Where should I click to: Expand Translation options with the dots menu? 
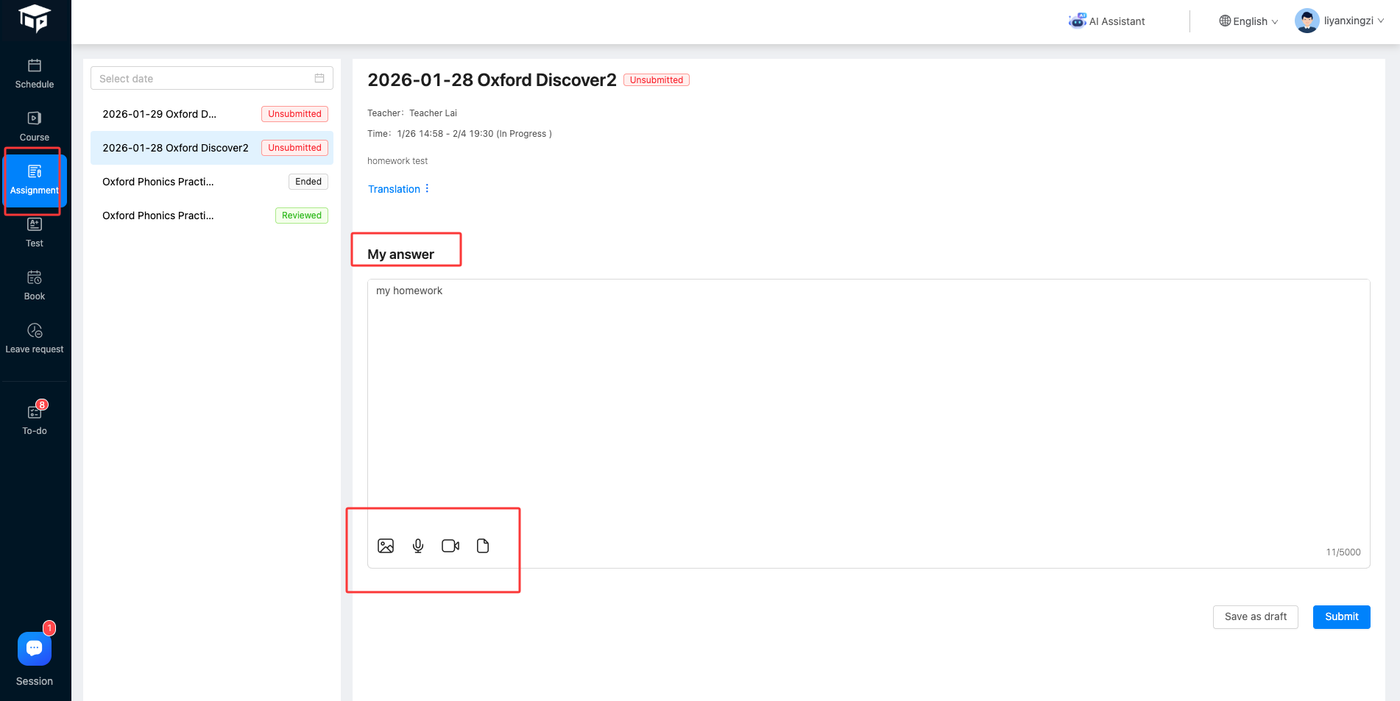(427, 189)
